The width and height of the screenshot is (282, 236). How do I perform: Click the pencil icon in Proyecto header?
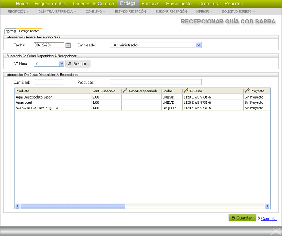coord(247,91)
